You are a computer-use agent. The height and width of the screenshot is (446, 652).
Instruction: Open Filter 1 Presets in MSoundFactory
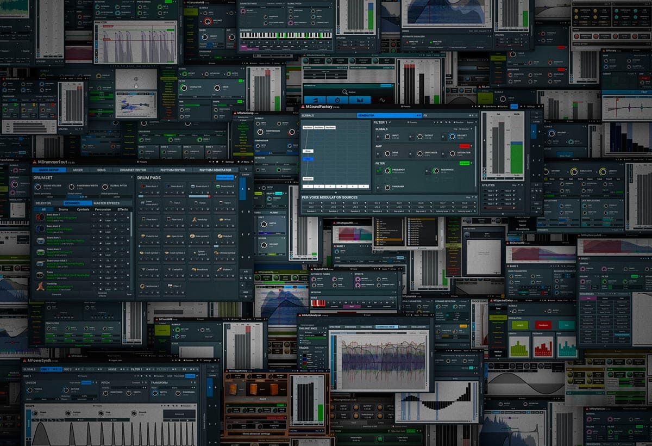pos(412,122)
